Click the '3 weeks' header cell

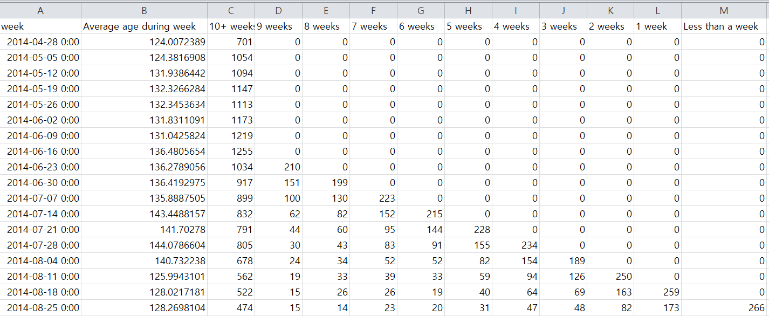(x=563, y=26)
